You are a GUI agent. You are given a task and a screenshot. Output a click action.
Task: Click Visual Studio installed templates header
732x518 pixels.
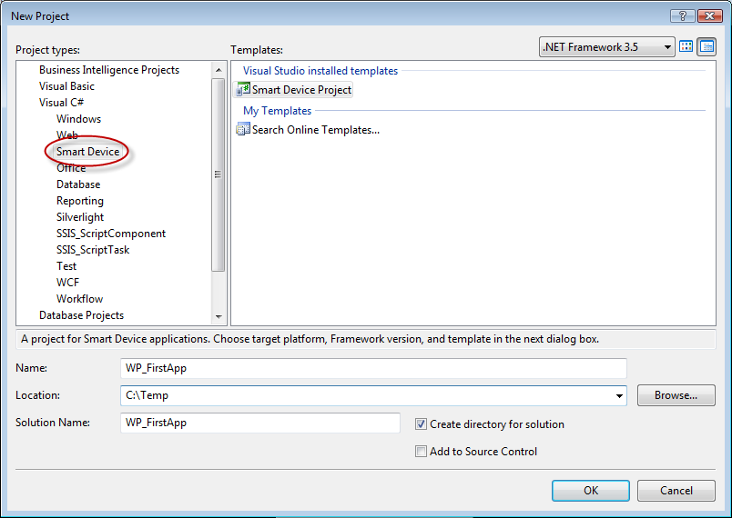pyautogui.click(x=320, y=71)
